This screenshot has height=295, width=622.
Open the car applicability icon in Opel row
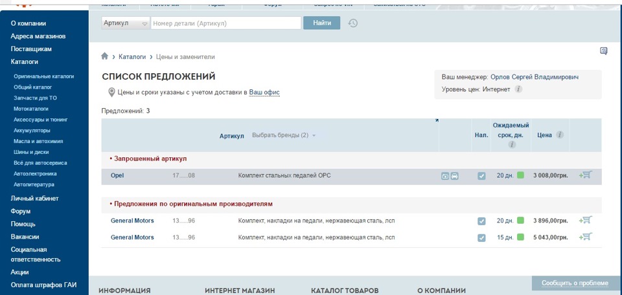tap(455, 176)
